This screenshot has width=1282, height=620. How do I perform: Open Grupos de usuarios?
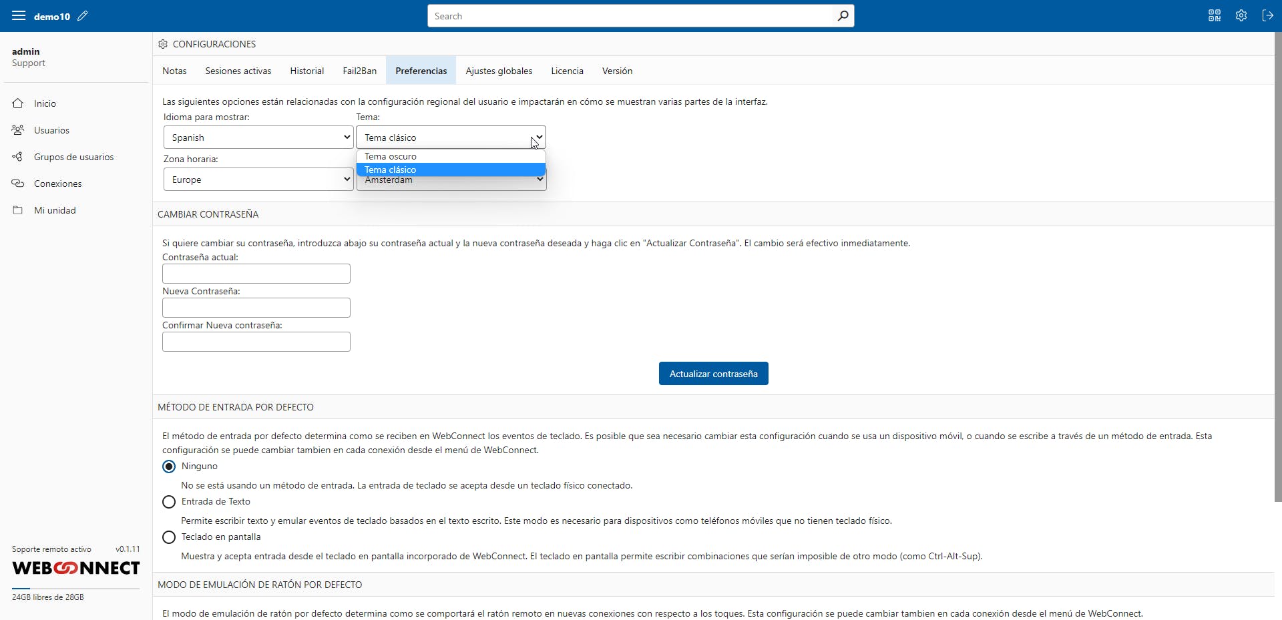tap(73, 156)
